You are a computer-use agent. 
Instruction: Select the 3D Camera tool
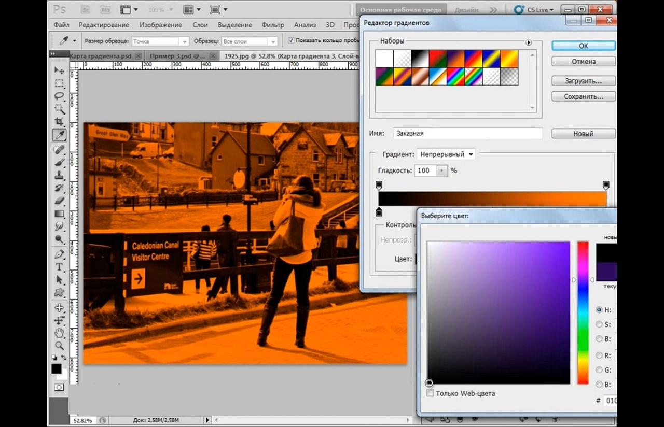pyautogui.click(x=59, y=320)
